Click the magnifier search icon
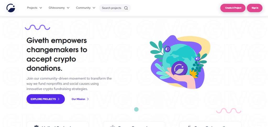 click(126, 8)
